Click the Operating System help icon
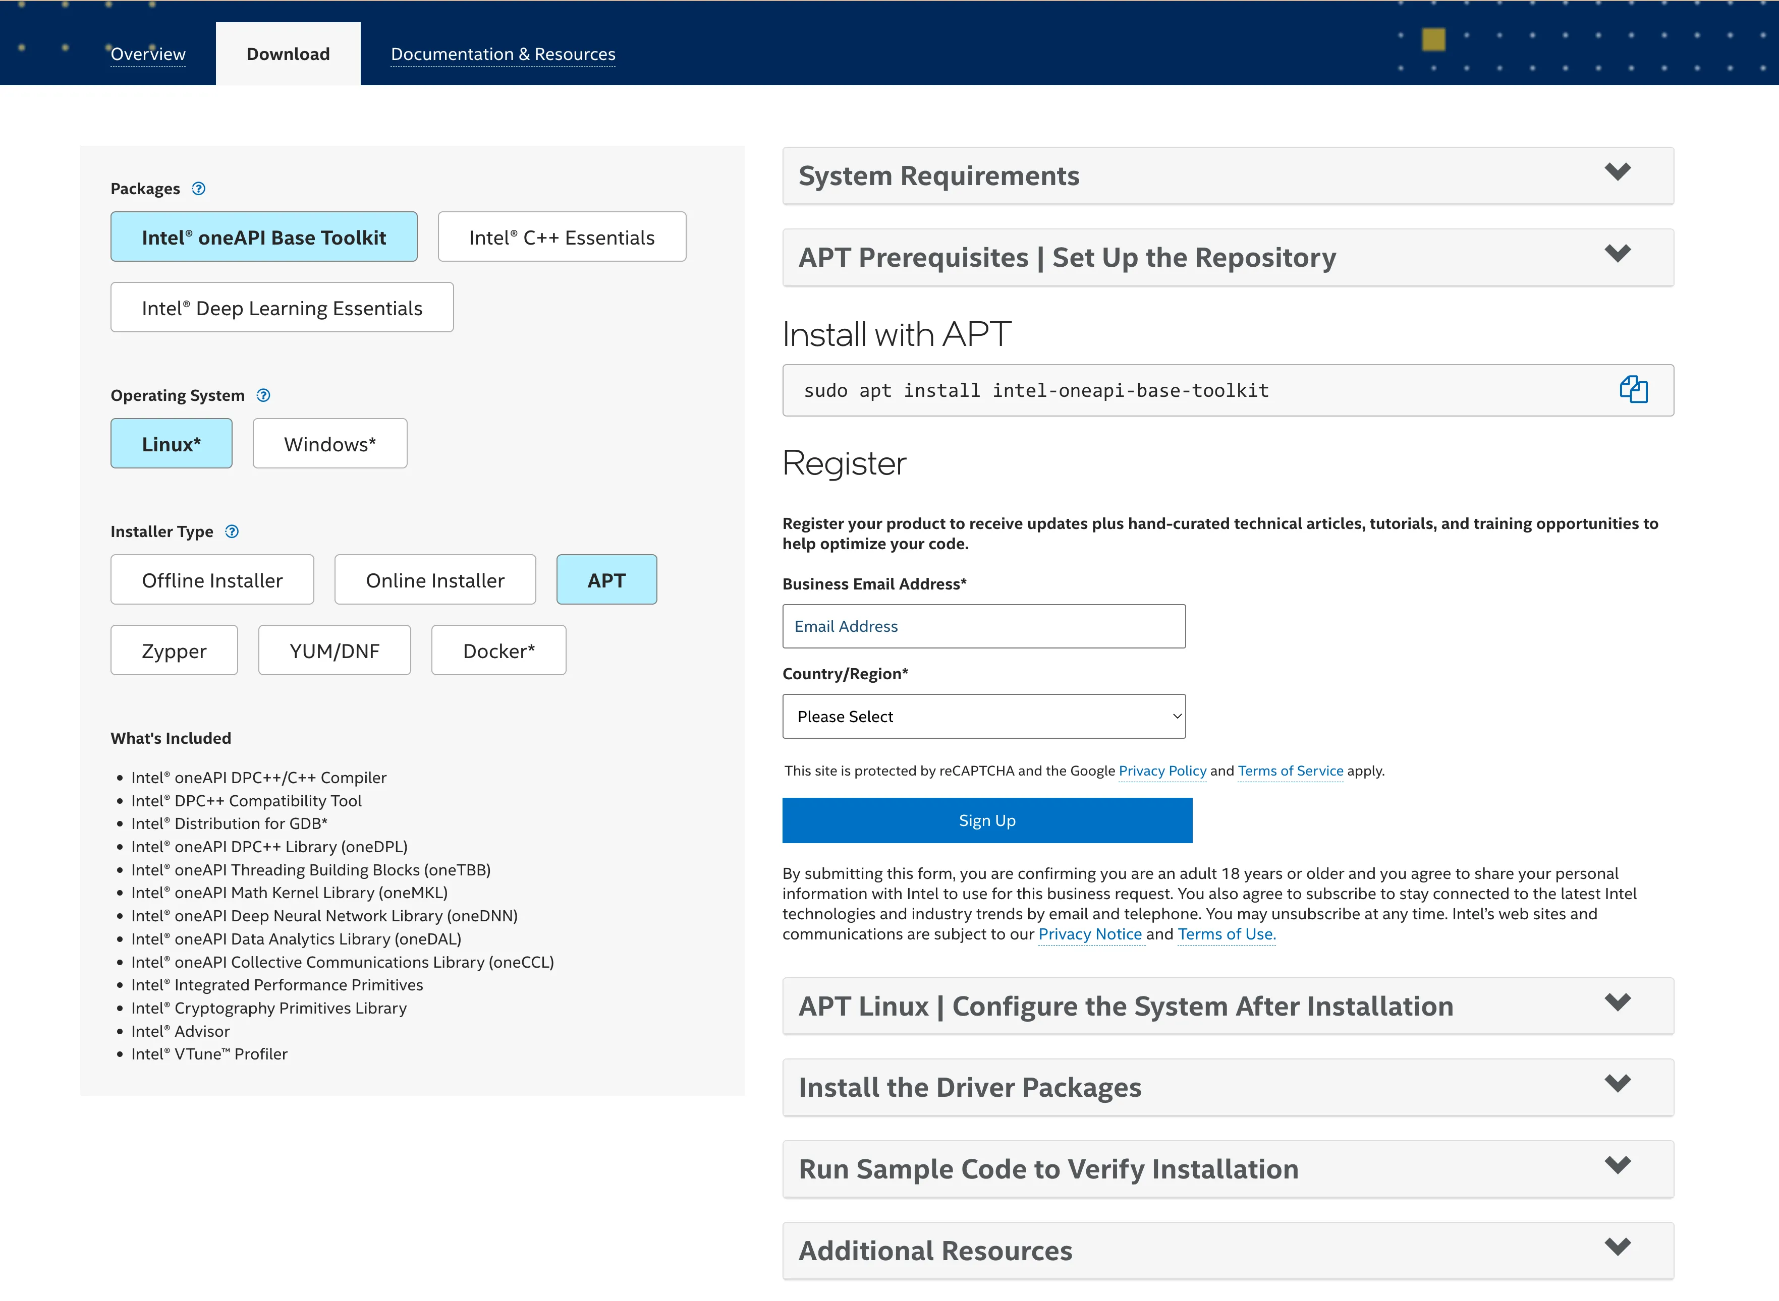The width and height of the screenshot is (1779, 1301). 263,395
